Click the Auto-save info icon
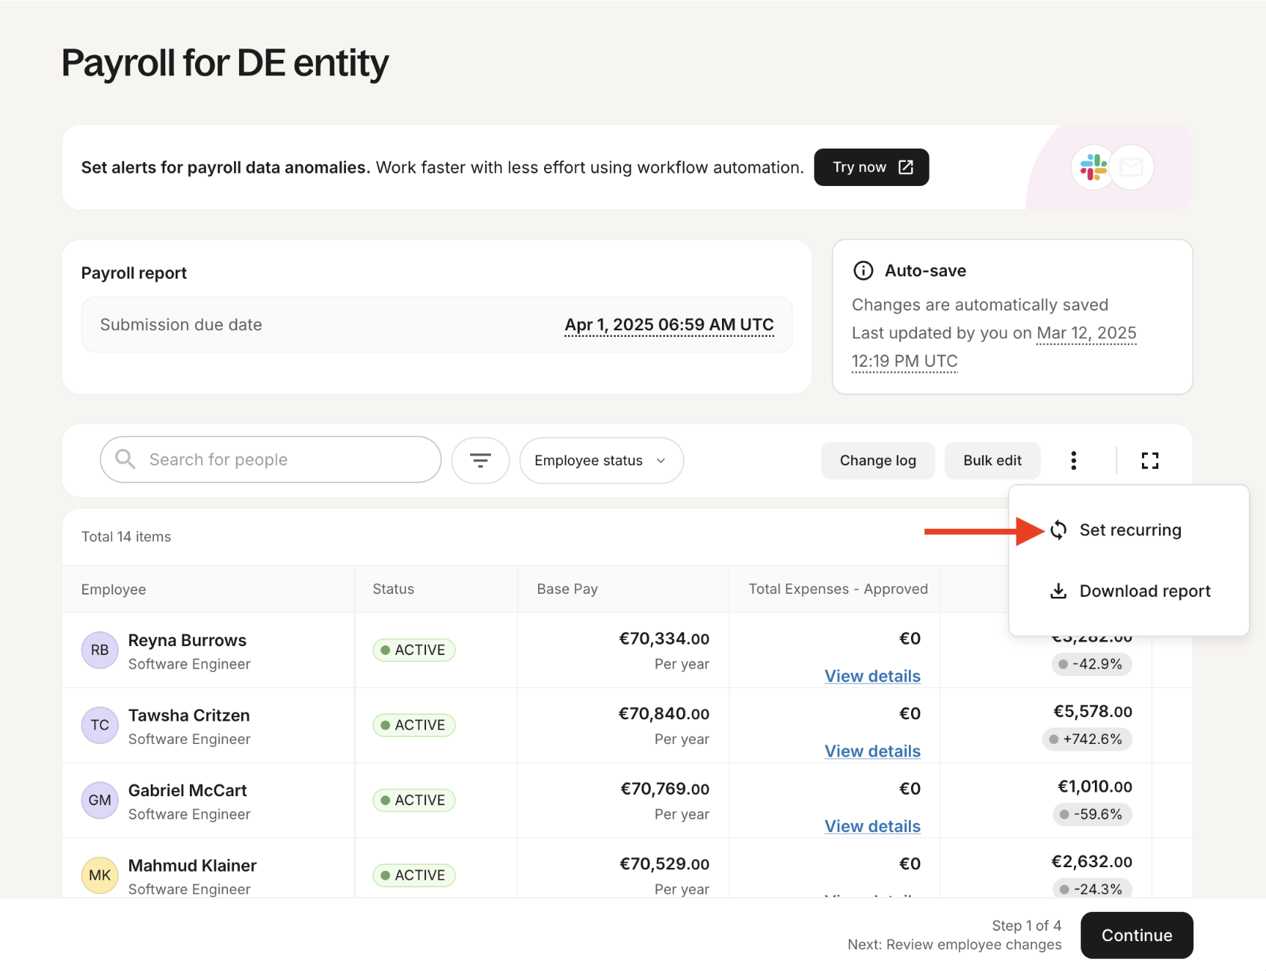Viewport: 1266px width, 971px height. [x=863, y=270]
